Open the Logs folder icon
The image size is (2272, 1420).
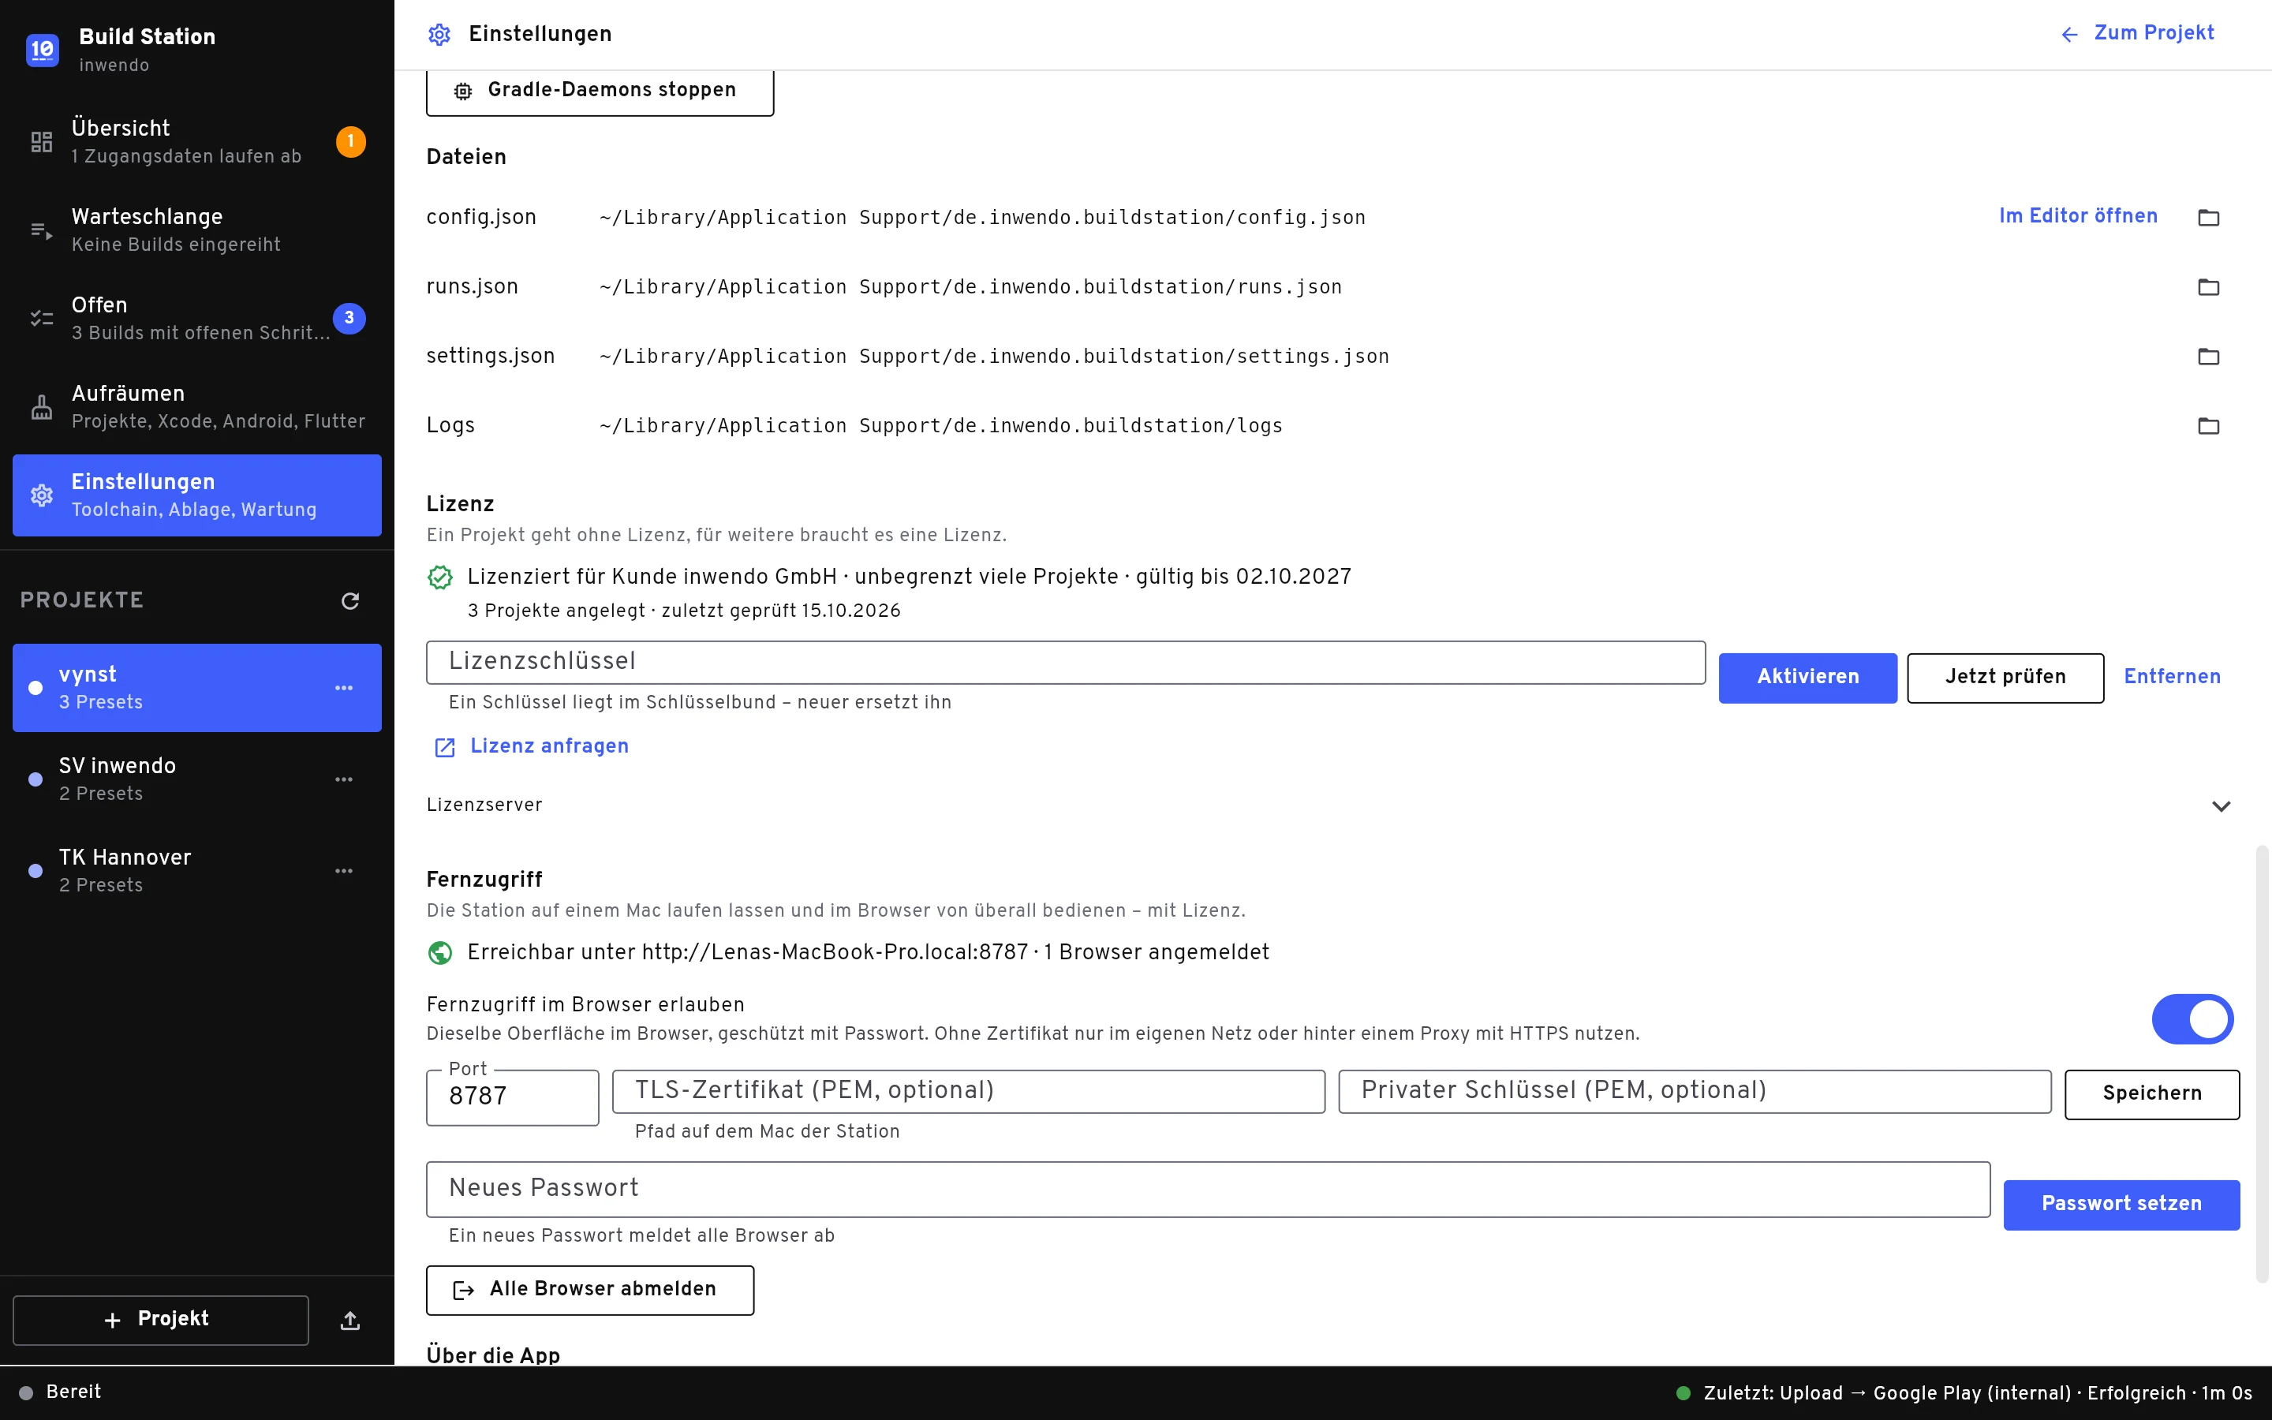2208,426
